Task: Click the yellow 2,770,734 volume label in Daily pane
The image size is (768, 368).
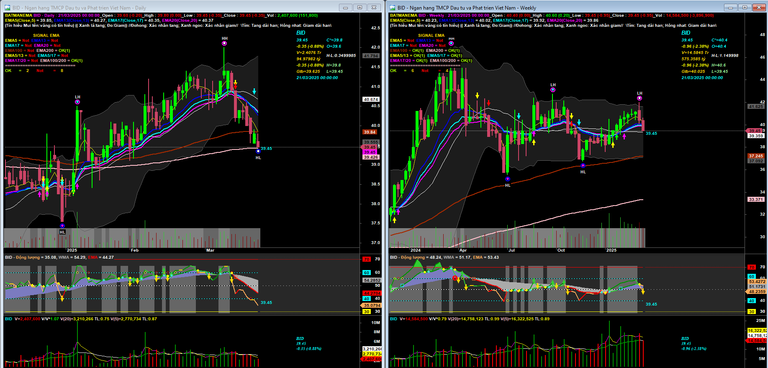Action: point(372,354)
